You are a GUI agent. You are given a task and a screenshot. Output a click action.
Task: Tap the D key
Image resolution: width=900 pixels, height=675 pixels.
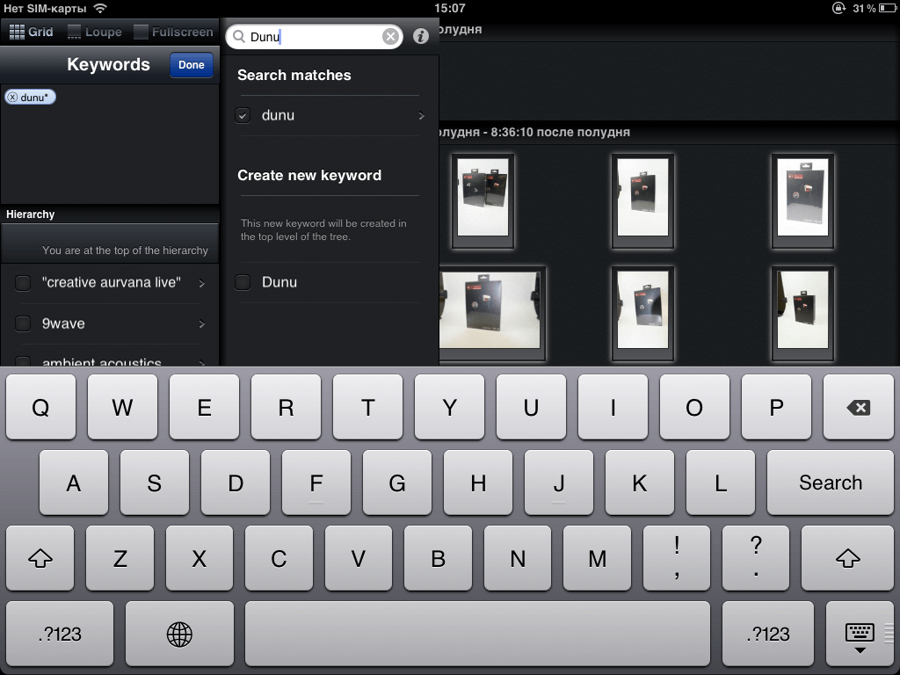[x=236, y=483]
